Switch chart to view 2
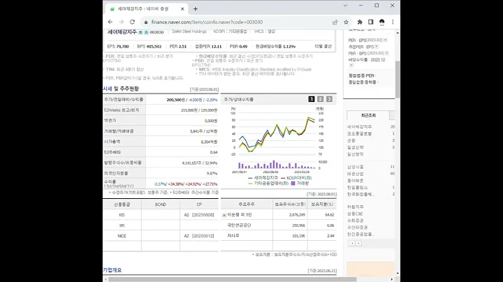The height and width of the screenshot is (282, 503). coord(320,99)
